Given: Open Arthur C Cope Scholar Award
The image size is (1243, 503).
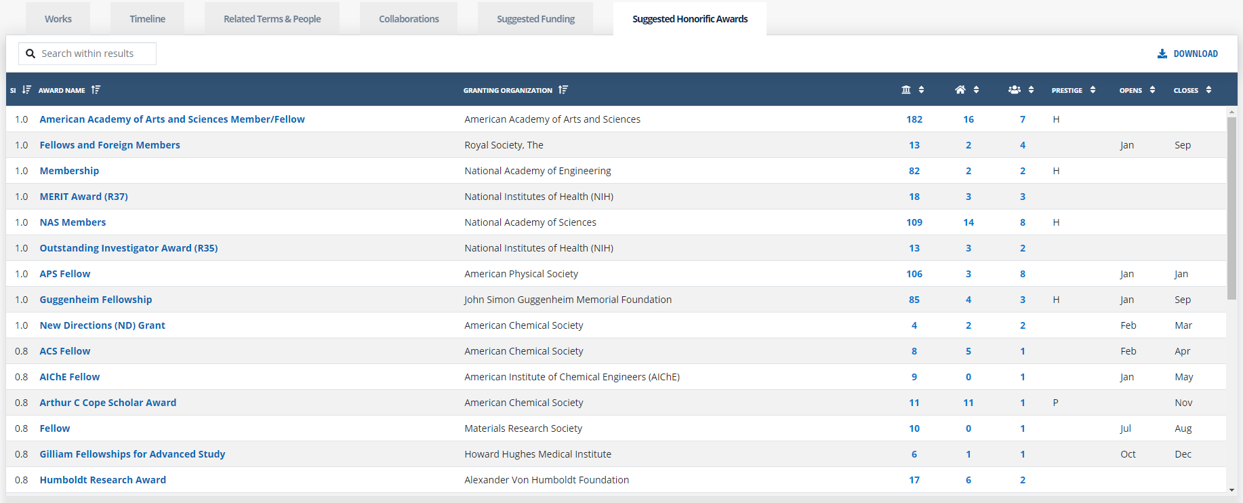Looking at the screenshot, I should 108,403.
